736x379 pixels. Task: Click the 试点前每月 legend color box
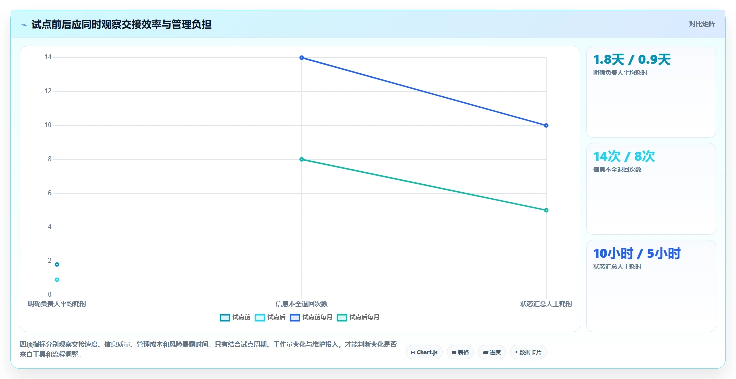[295, 317]
